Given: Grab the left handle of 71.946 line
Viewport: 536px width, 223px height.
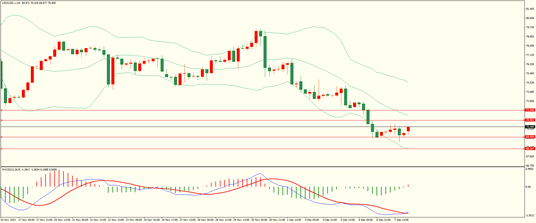Looking at the screenshot, I should pyautogui.click(x=1, y=110).
